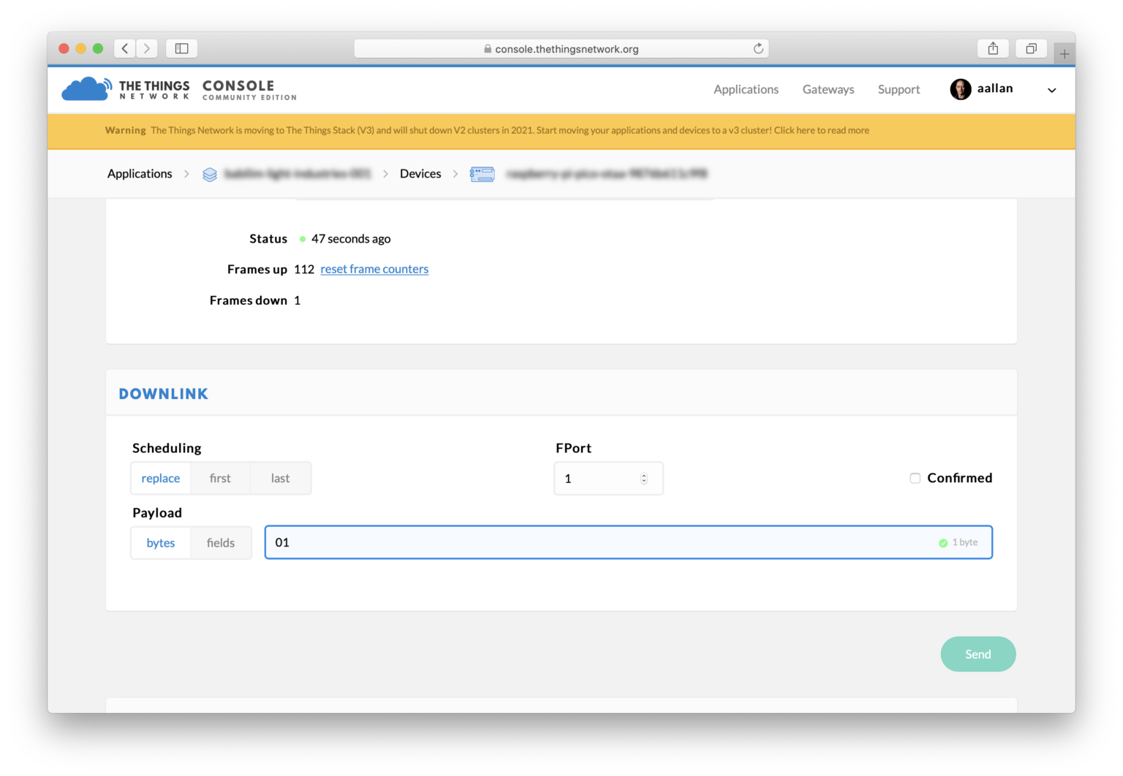Image resolution: width=1123 pixels, height=776 pixels.
Task: Switch payload mode to fields
Action: point(220,542)
